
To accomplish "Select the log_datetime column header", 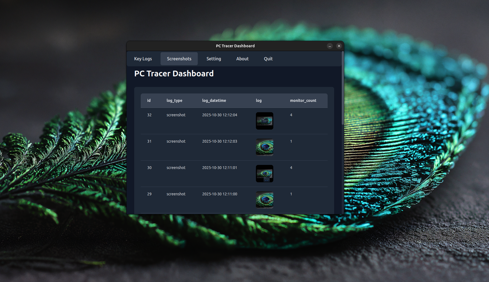I will tap(214, 101).
